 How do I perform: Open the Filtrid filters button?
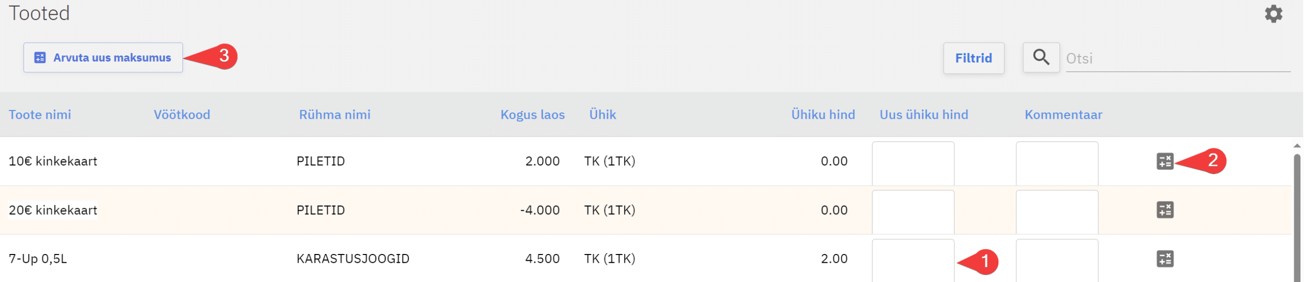coord(973,58)
